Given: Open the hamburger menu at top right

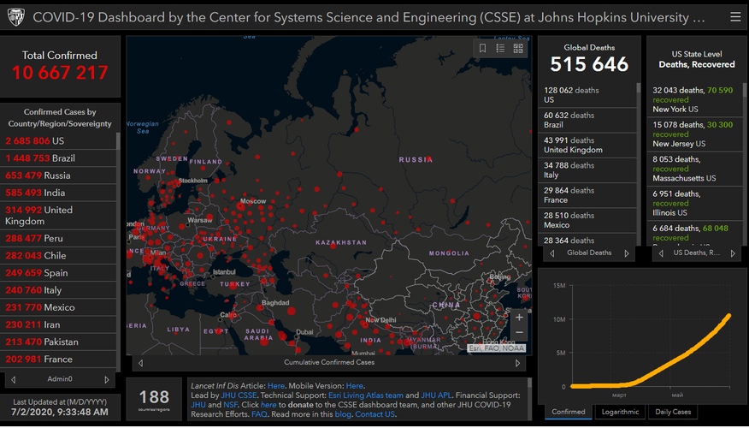Looking at the screenshot, I should [735, 16].
